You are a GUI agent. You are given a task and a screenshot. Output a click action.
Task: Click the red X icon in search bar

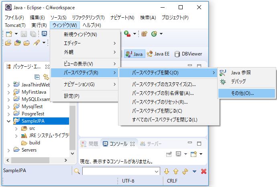(204, 171)
